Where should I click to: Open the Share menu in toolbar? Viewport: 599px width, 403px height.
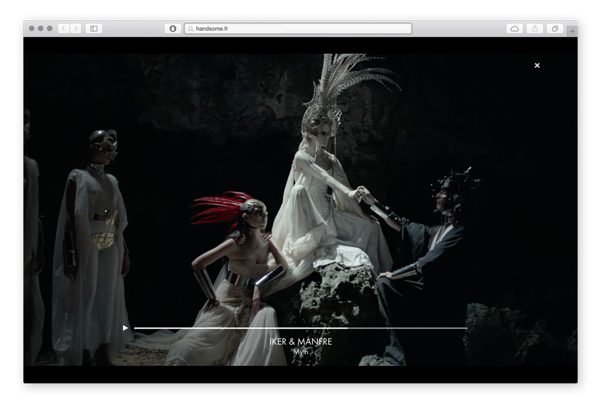coord(534,29)
